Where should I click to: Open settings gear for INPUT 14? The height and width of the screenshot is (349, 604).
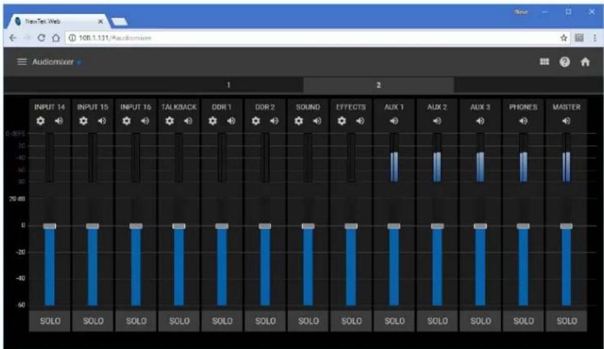click(41, 121)
